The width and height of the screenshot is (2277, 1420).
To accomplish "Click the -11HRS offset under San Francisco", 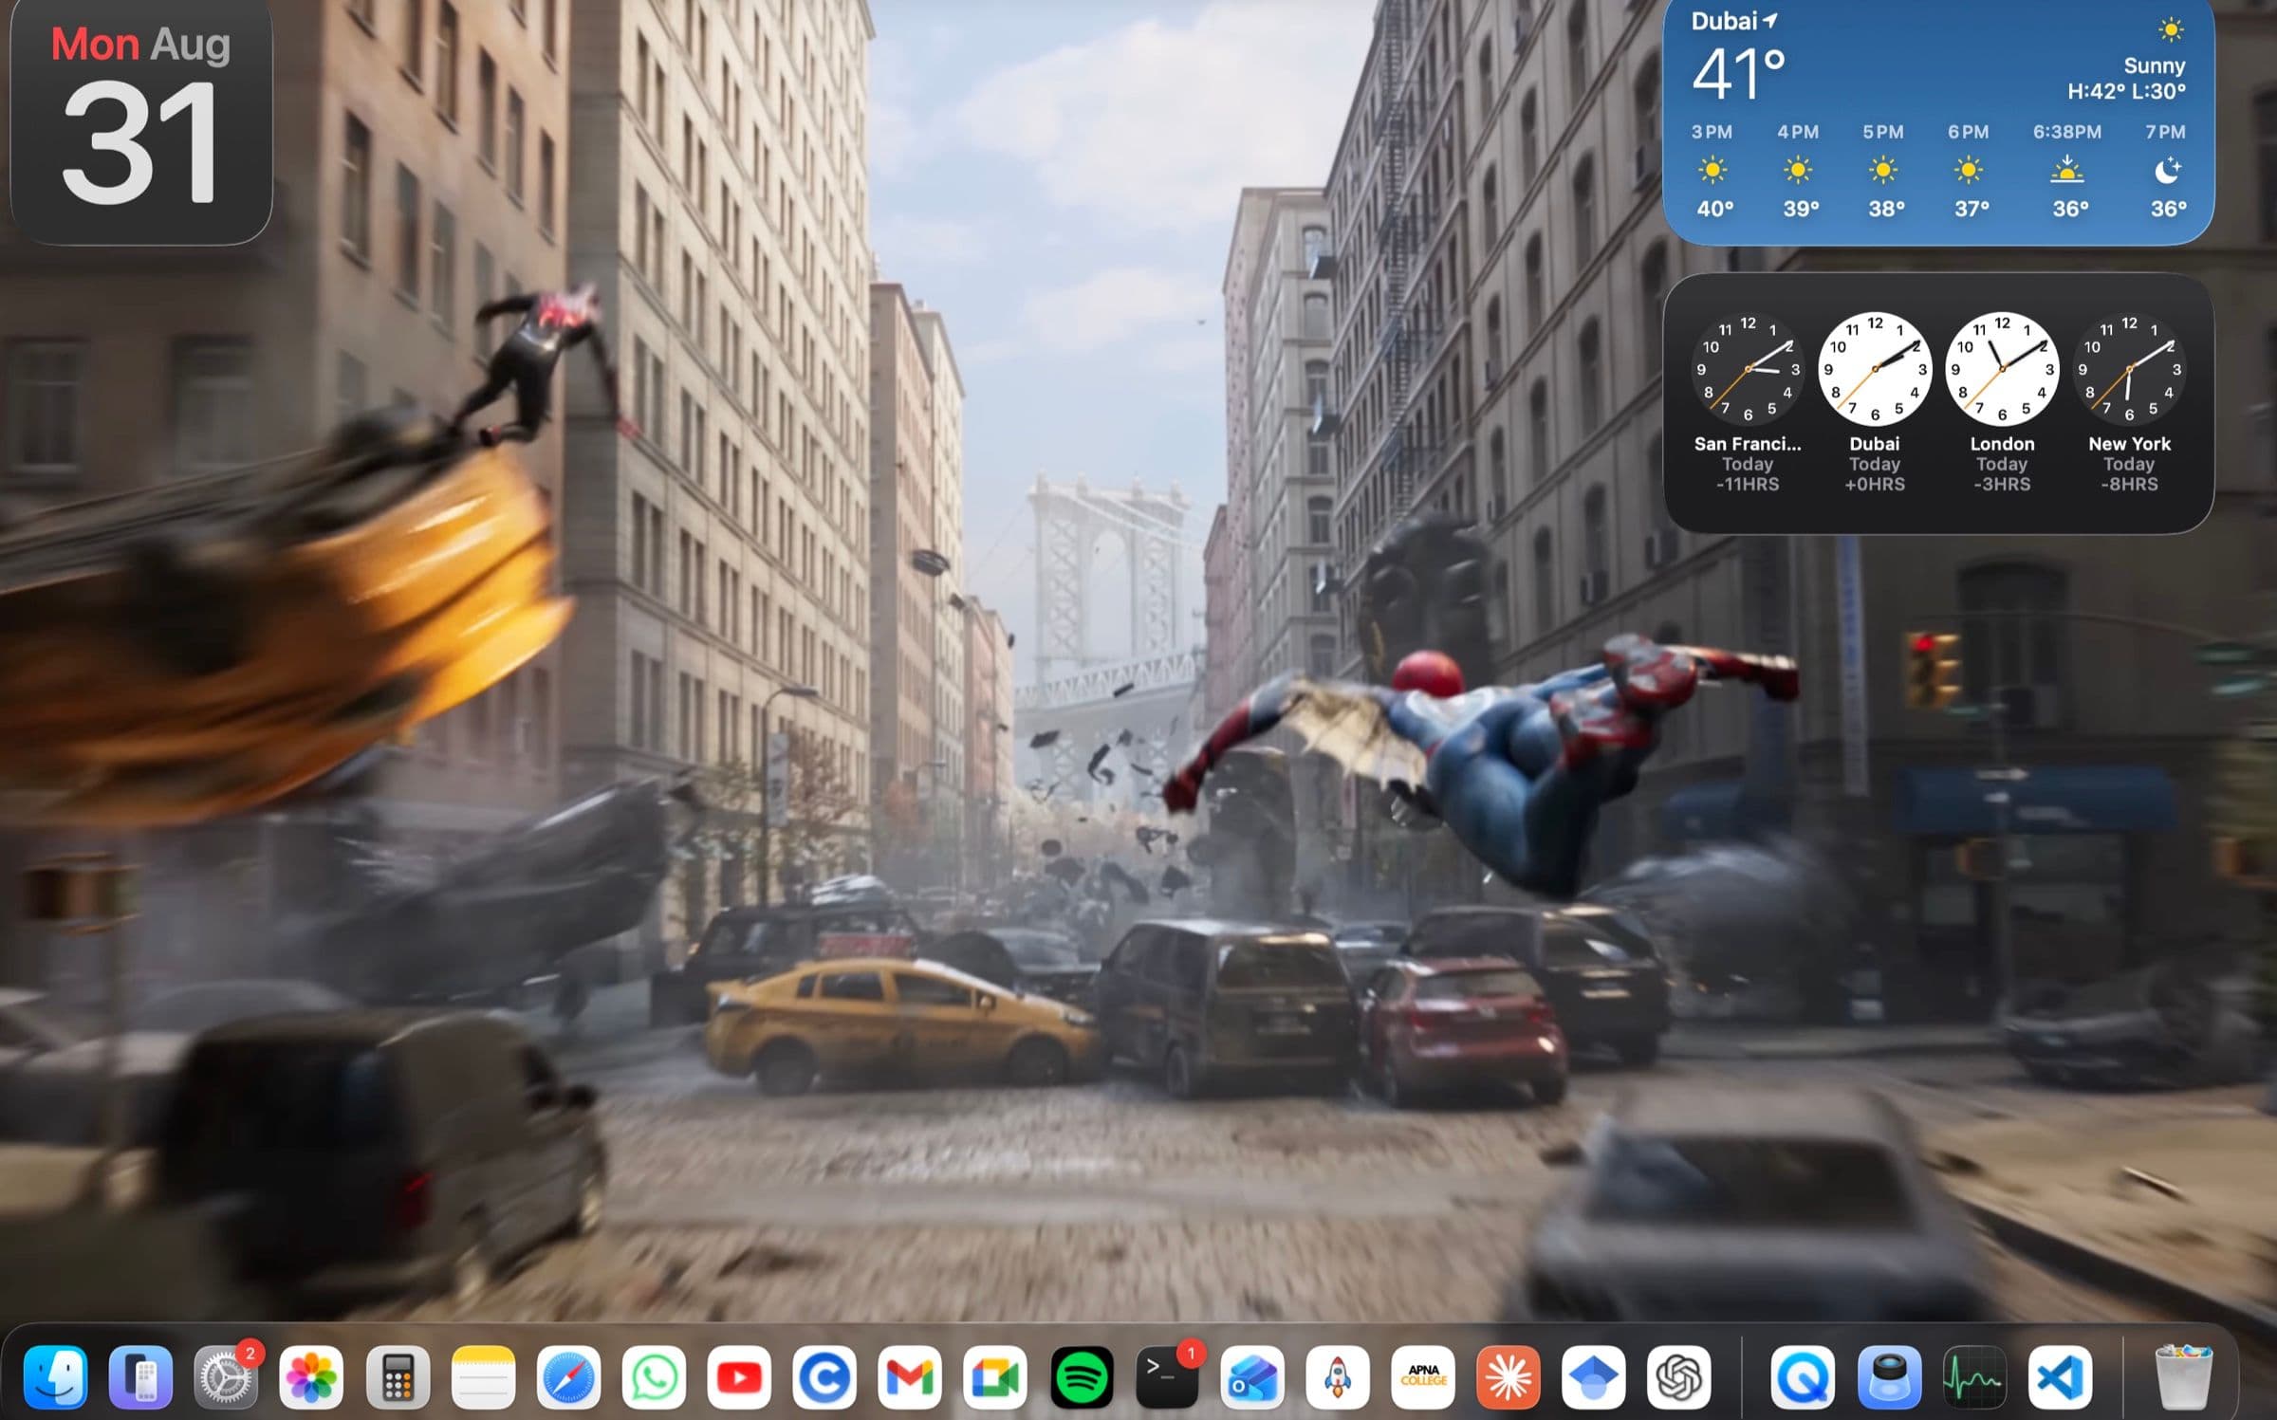I will pos(1748,484).
